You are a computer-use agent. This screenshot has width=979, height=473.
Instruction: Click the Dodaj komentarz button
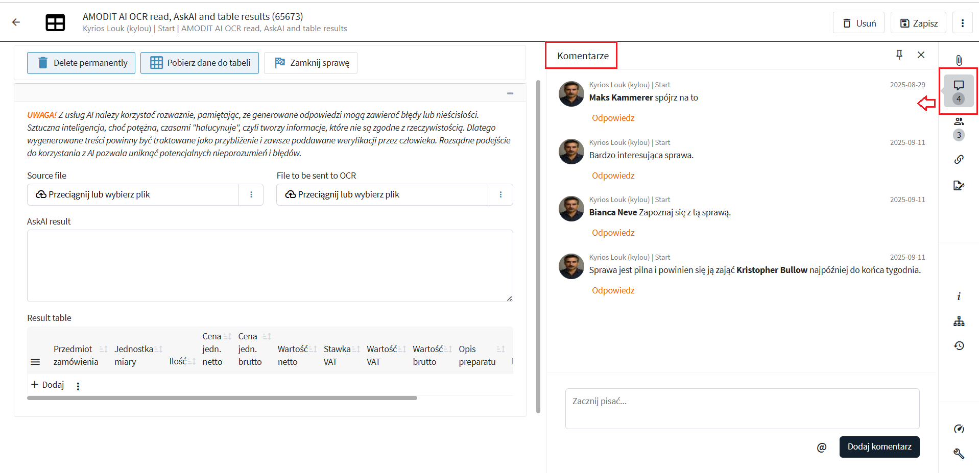click(879, 447)
